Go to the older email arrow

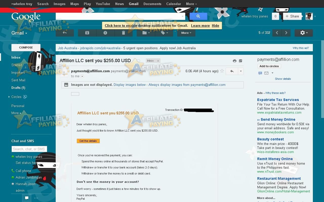286,33
